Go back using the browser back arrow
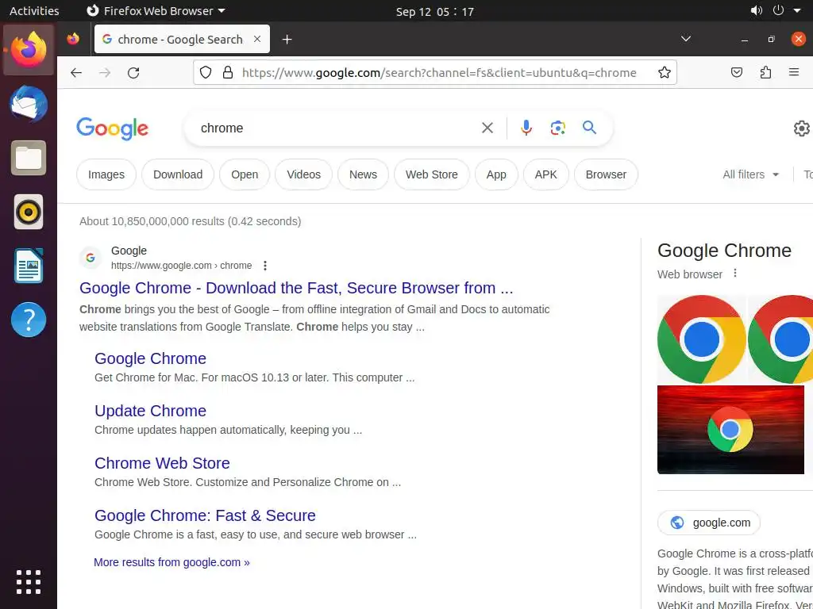The width and height of the screenshot is (813, 609). pos(76,72)
